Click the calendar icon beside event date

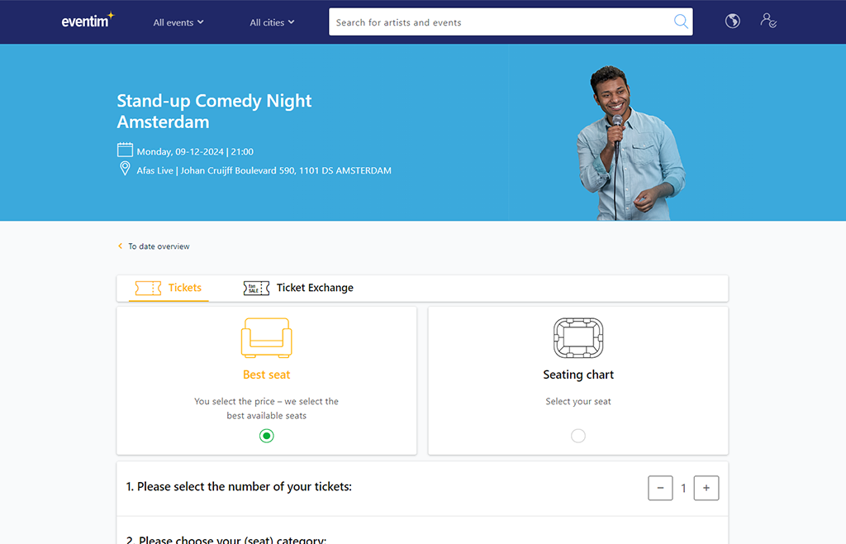(125, 150)
